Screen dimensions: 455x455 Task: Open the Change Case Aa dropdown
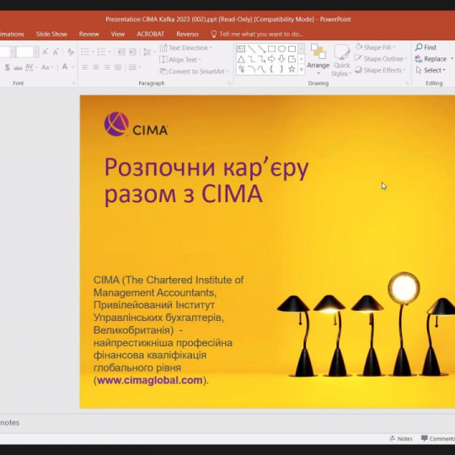coord(47,67)
